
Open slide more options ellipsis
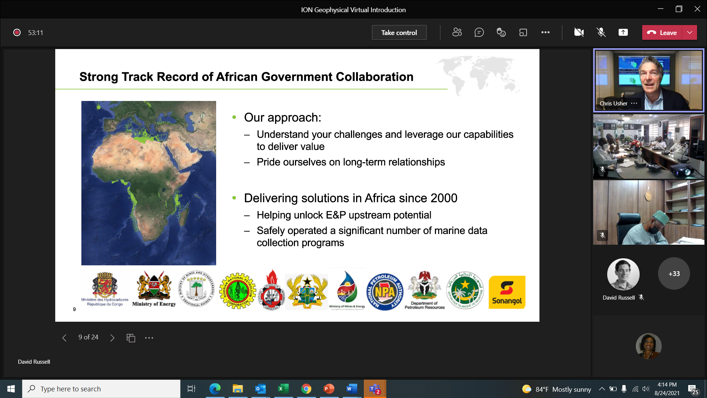click(x=149, y=338)
